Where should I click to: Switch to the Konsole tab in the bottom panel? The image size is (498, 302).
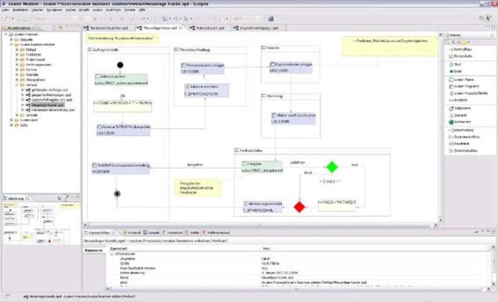pyautogui.click(x=154, y=233)
